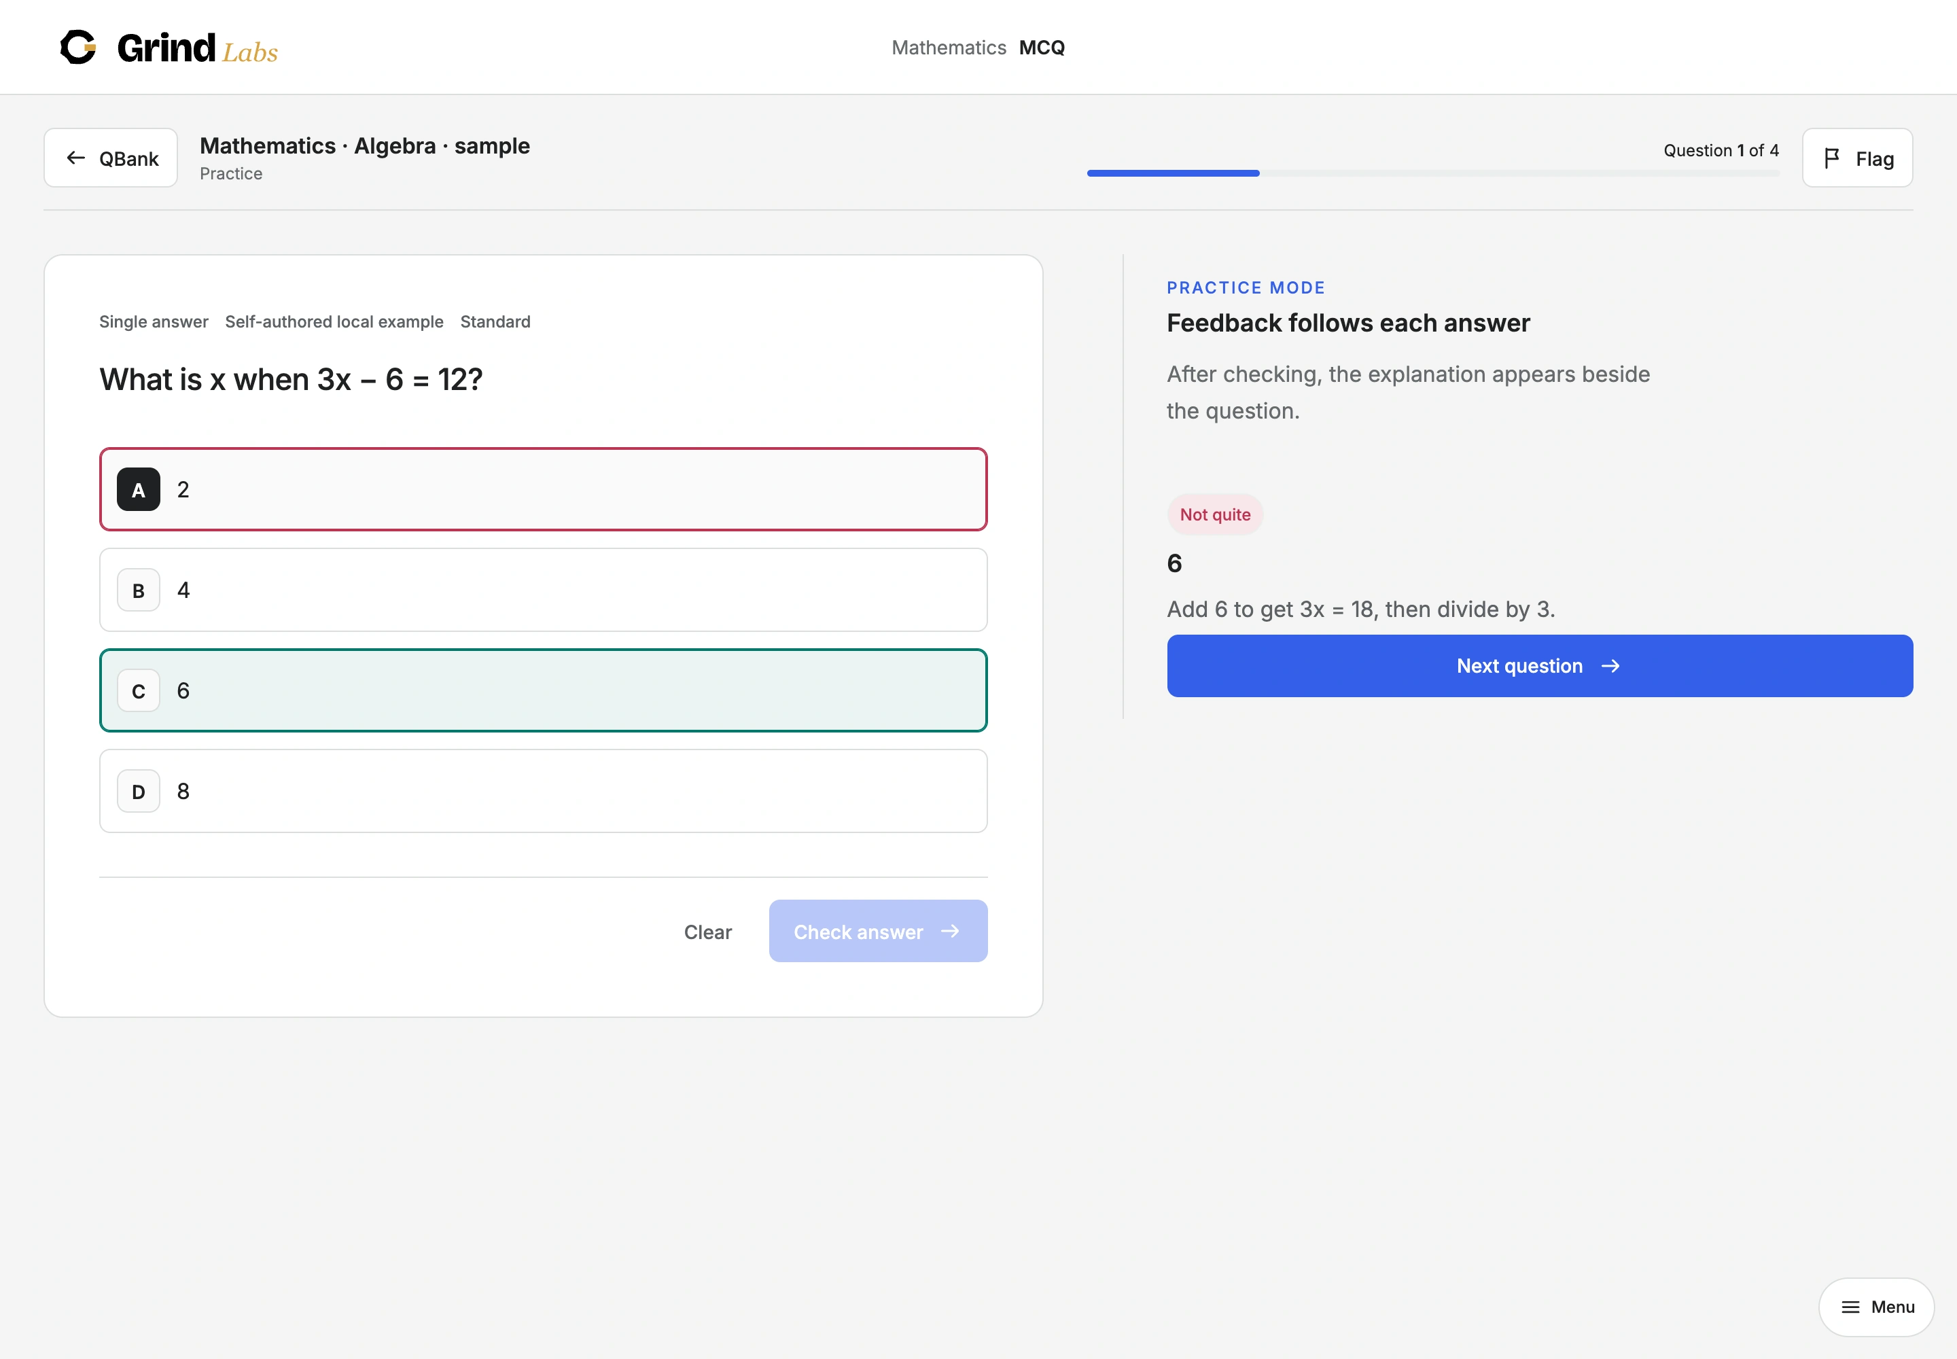Click the Next question button label
Screen dimensions: 1957x1359
click(1519, 666)
